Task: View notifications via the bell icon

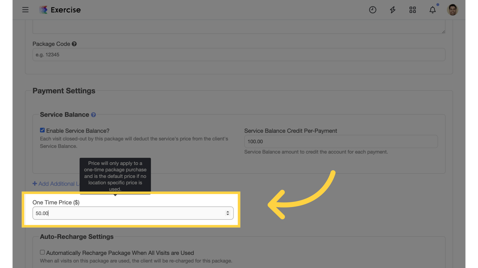Action: coord(433,10)
